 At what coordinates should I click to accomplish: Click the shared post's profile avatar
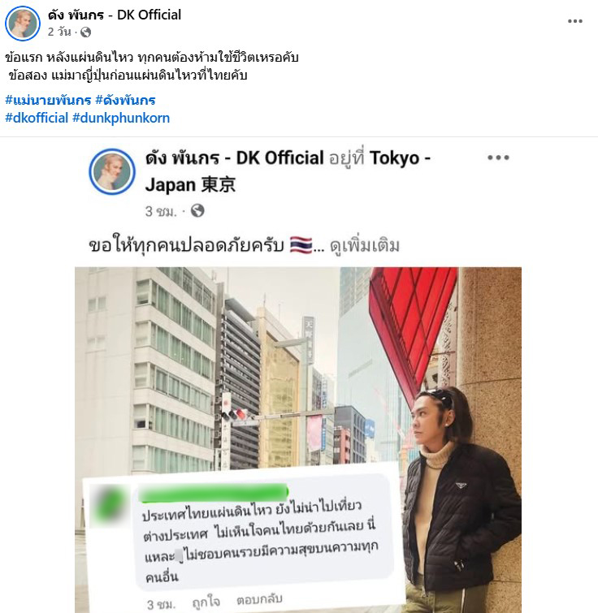[x=112, y=171]
